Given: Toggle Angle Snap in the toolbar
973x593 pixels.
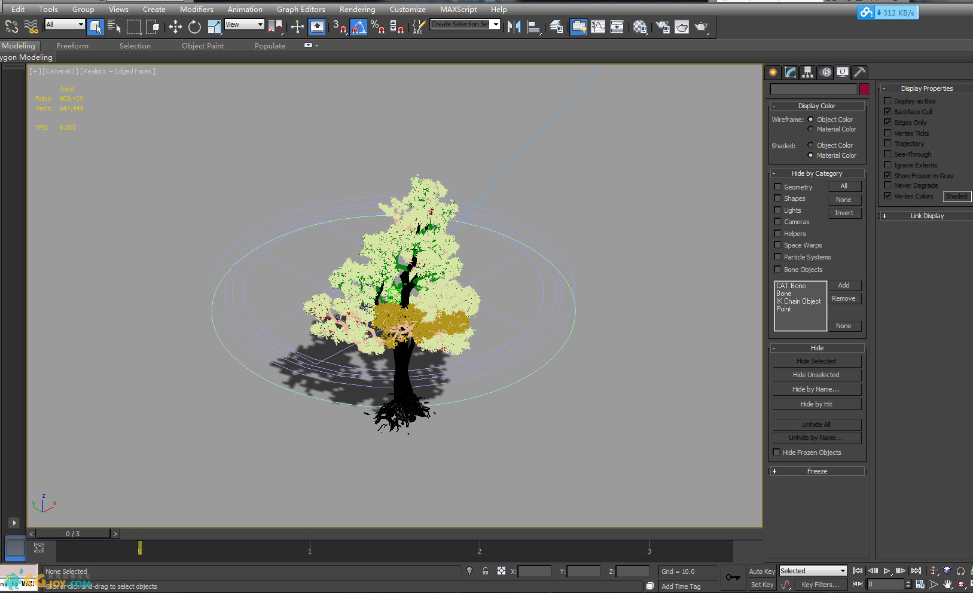Looking at the screenshot, I should point(358,26).
